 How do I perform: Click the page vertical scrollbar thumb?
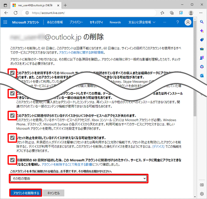pos(195,68)
